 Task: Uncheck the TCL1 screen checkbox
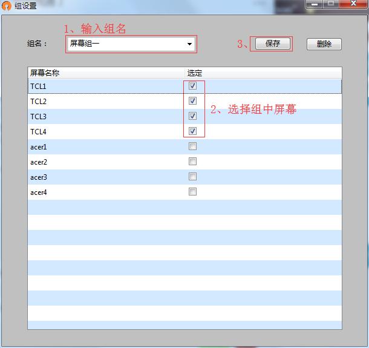point(192,86)
